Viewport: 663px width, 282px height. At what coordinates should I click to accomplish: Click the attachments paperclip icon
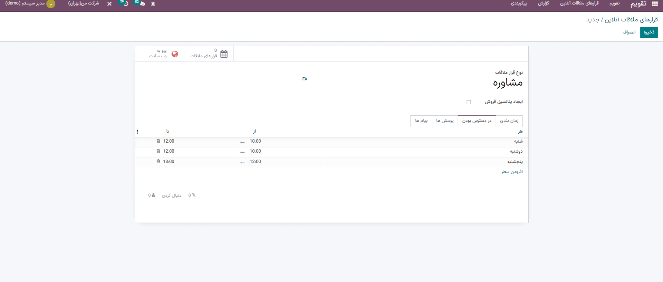[194, 195]
